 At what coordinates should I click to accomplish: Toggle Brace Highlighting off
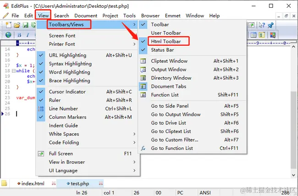pos(88,80)
